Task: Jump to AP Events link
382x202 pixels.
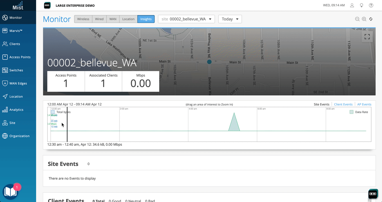Action: (364, 104)
